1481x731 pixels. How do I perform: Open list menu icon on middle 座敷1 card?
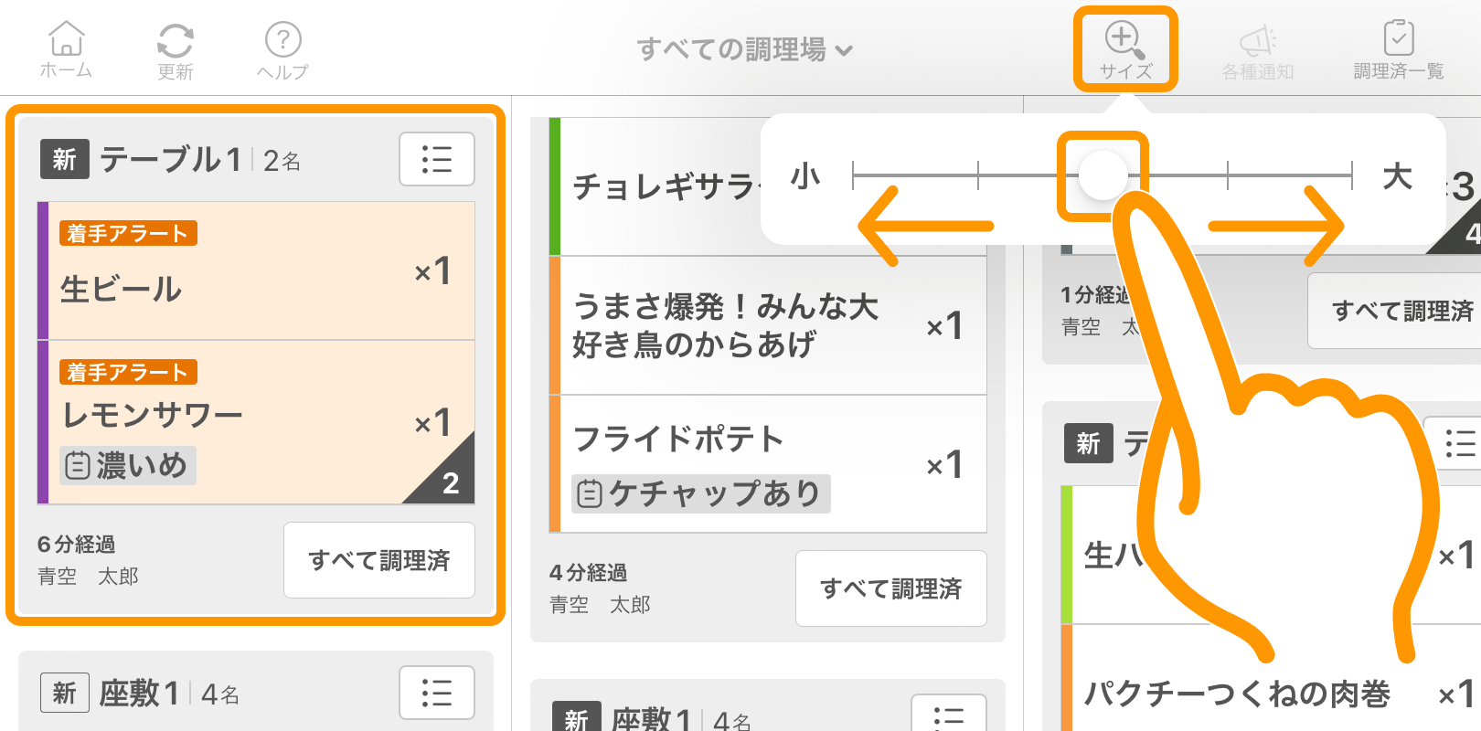pyautogui.click(x=949, y=715)
